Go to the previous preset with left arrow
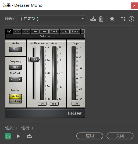138x144 pixels. point(35,32)
